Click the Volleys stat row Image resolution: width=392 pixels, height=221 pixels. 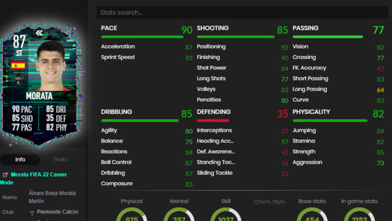[242, 89]
